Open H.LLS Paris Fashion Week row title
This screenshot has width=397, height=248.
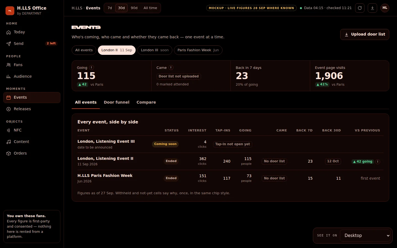coord(105,176)
